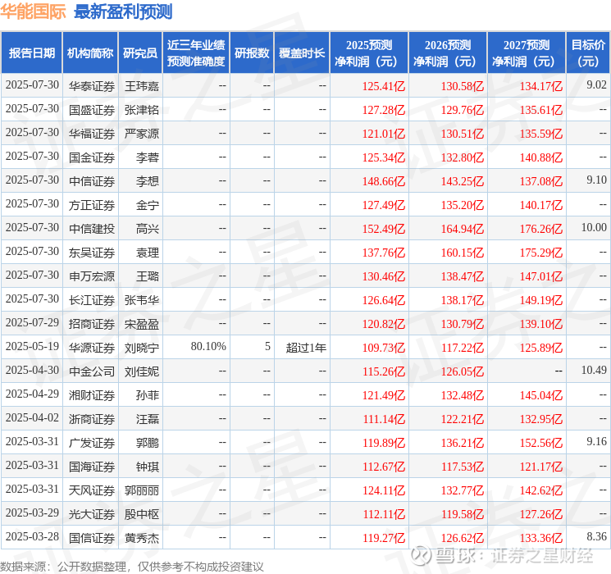This screenshot has height=574, width=611.
Task: Click date 2025-04-29
Action: tap(32, 394)
